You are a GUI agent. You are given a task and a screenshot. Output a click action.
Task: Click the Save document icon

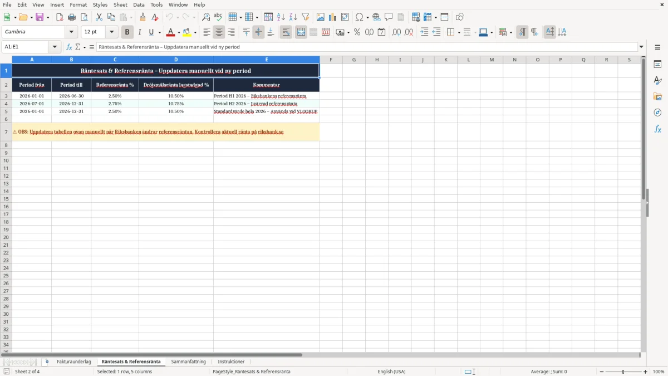click(x=40, y=17)
